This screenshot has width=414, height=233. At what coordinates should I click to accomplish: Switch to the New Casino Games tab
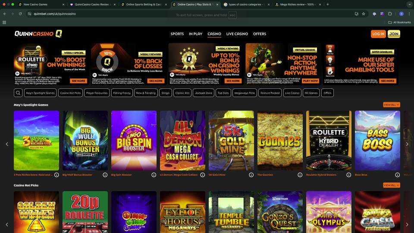point(41,4)
